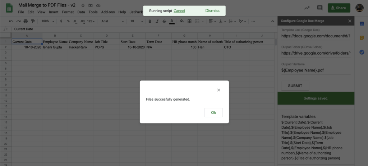Open the fill color picker
Image resolution: width=368 pixels, height=166 pixels.
point(181,21)
